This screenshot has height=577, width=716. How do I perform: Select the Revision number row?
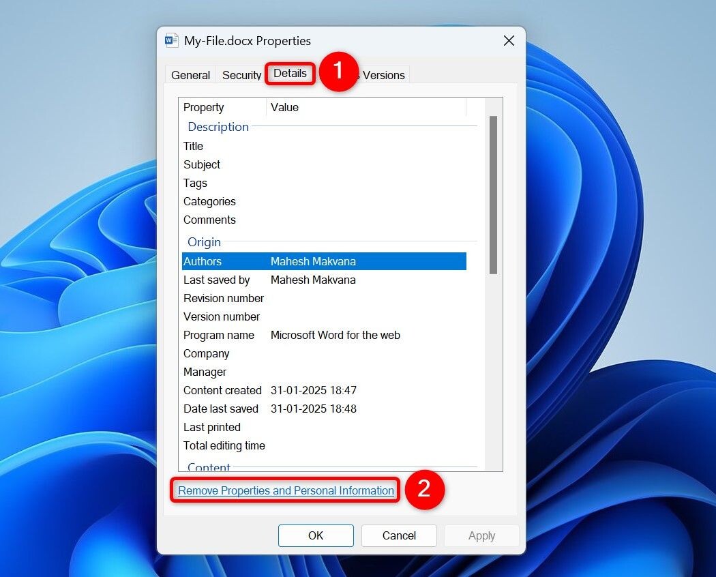[324, 298]
